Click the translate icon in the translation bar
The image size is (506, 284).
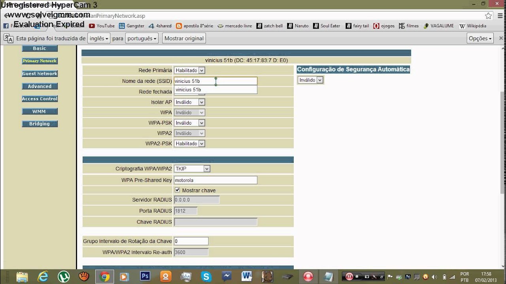click(x=8, y=38)
